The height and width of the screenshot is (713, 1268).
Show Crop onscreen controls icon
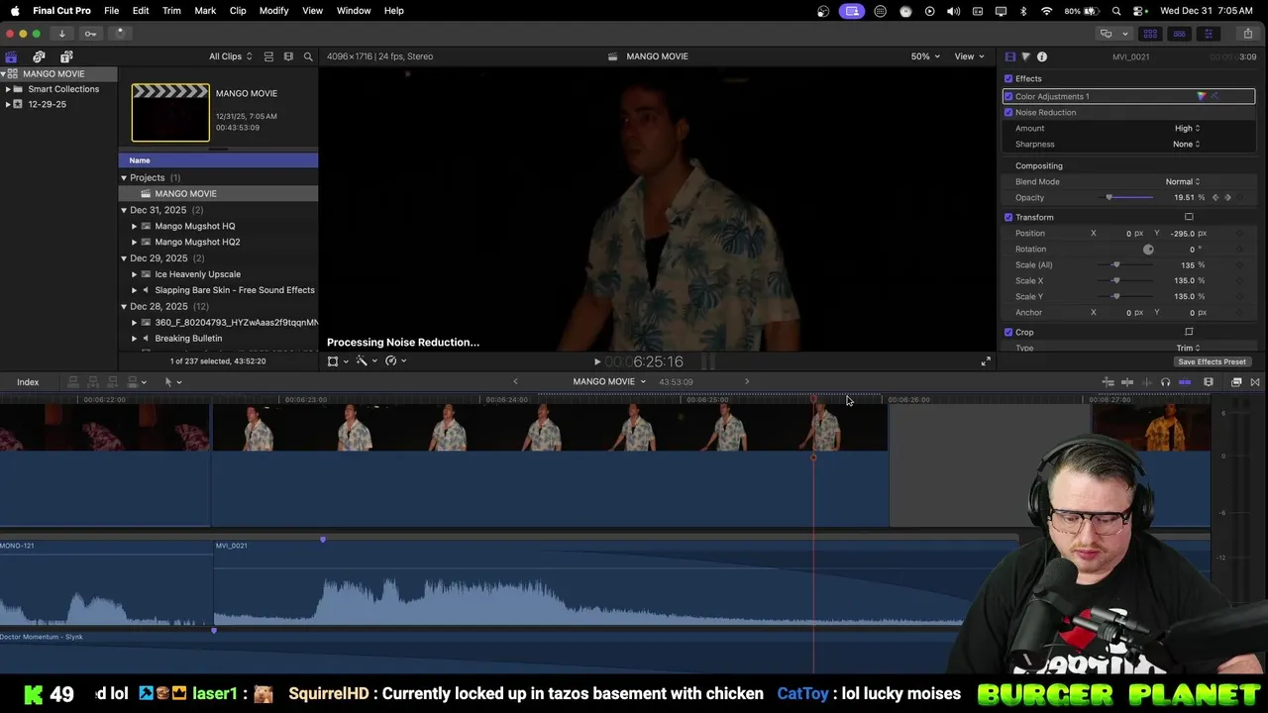tap(1189, 332)
